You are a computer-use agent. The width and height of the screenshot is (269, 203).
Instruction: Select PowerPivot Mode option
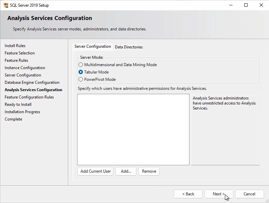coord(97,79)
